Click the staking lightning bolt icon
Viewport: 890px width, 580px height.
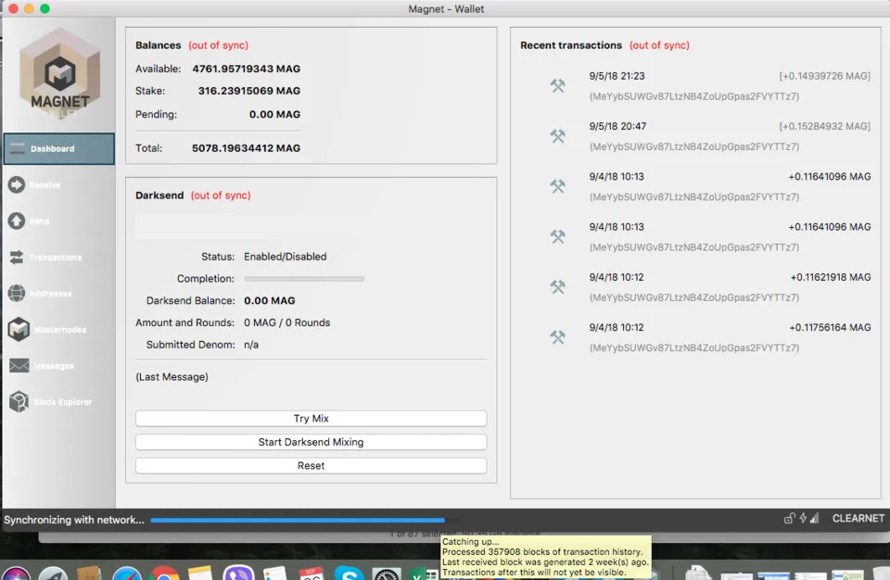click(x=803, y=518)
